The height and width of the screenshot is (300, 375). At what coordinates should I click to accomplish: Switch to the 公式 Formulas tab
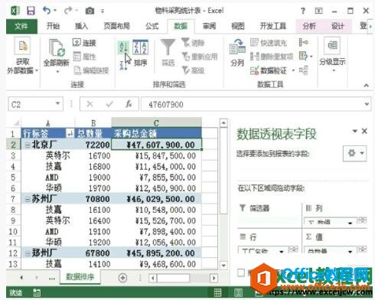[x=152, y=26]
